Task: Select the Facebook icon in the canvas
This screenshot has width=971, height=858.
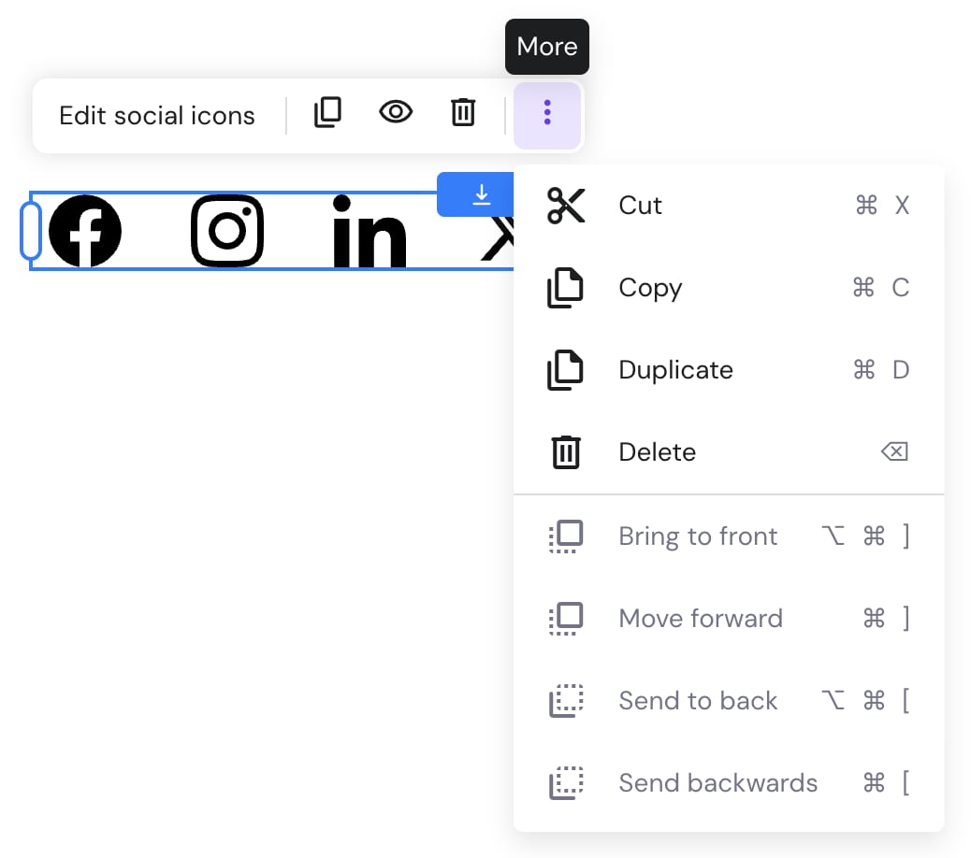Action: click(x=85, y=231)
